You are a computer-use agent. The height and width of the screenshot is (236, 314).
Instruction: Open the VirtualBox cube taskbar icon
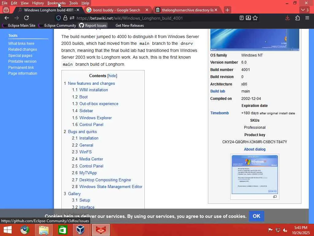tap(80, 230)
